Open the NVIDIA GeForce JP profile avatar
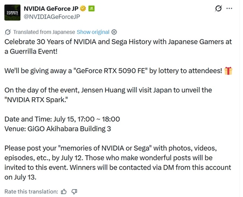The height and width of the screenshot is (197, 243). point(12,13)
